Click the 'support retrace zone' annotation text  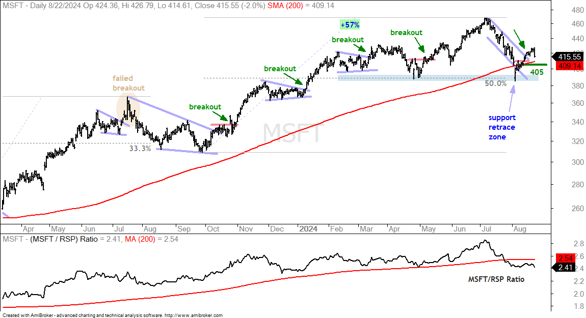click(x=502, y=127)
